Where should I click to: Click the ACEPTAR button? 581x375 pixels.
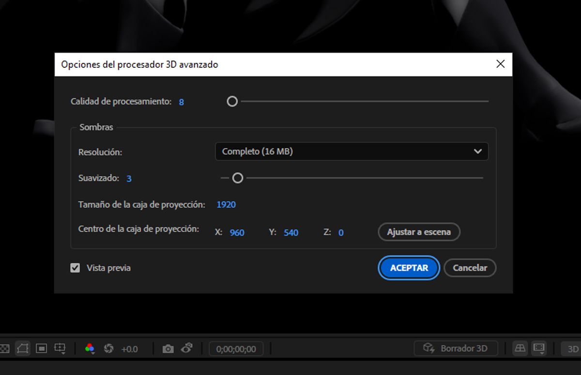pos(408,268)
